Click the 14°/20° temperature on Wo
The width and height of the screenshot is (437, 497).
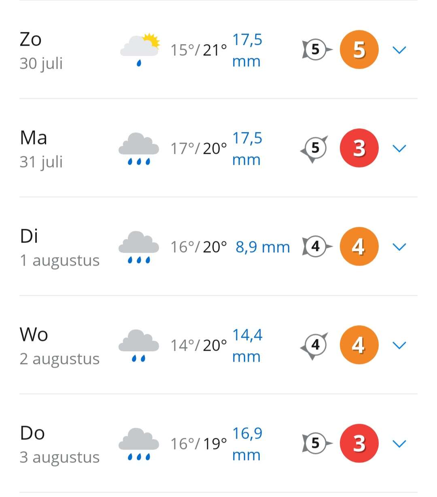coord(198,346)
